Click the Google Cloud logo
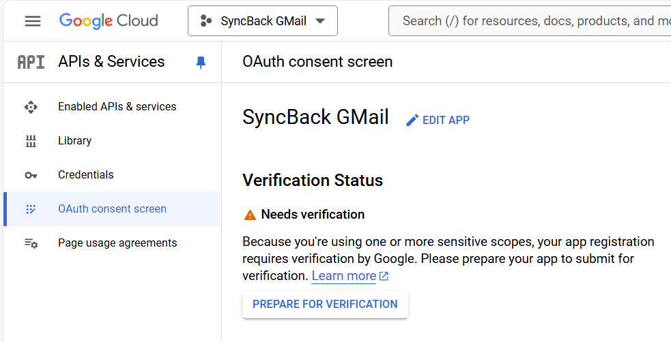 109,21
